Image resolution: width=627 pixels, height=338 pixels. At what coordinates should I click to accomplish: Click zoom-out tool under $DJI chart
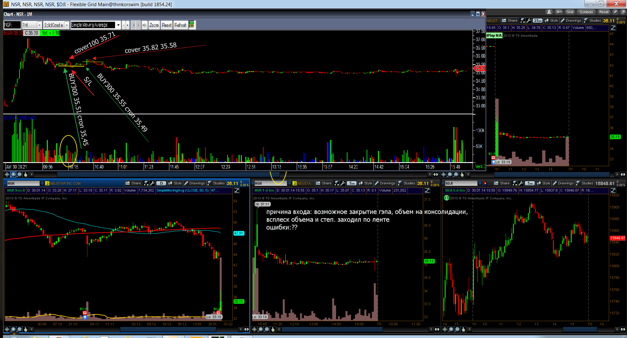(457, 329)
